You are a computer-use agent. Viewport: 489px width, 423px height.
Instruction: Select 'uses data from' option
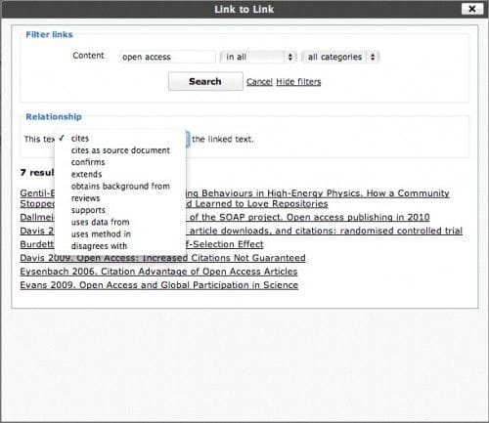(120, 222)
